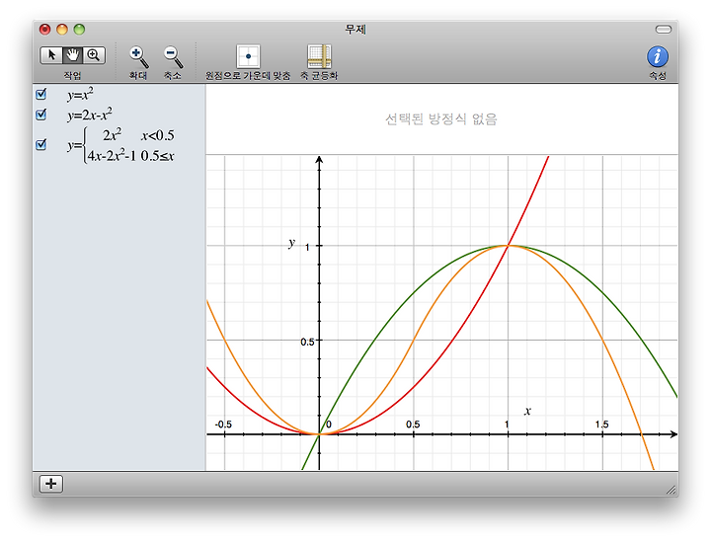
Task: Select the magnifier zoom tool
Action: [x=94, y=55]
